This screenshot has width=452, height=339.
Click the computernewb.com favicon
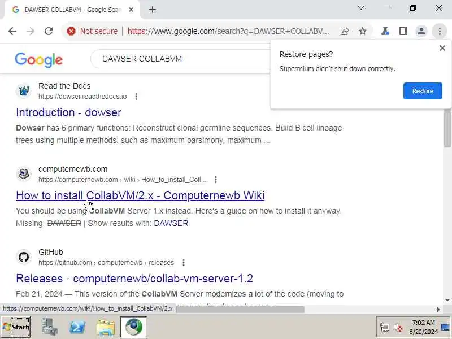[24, 174]
